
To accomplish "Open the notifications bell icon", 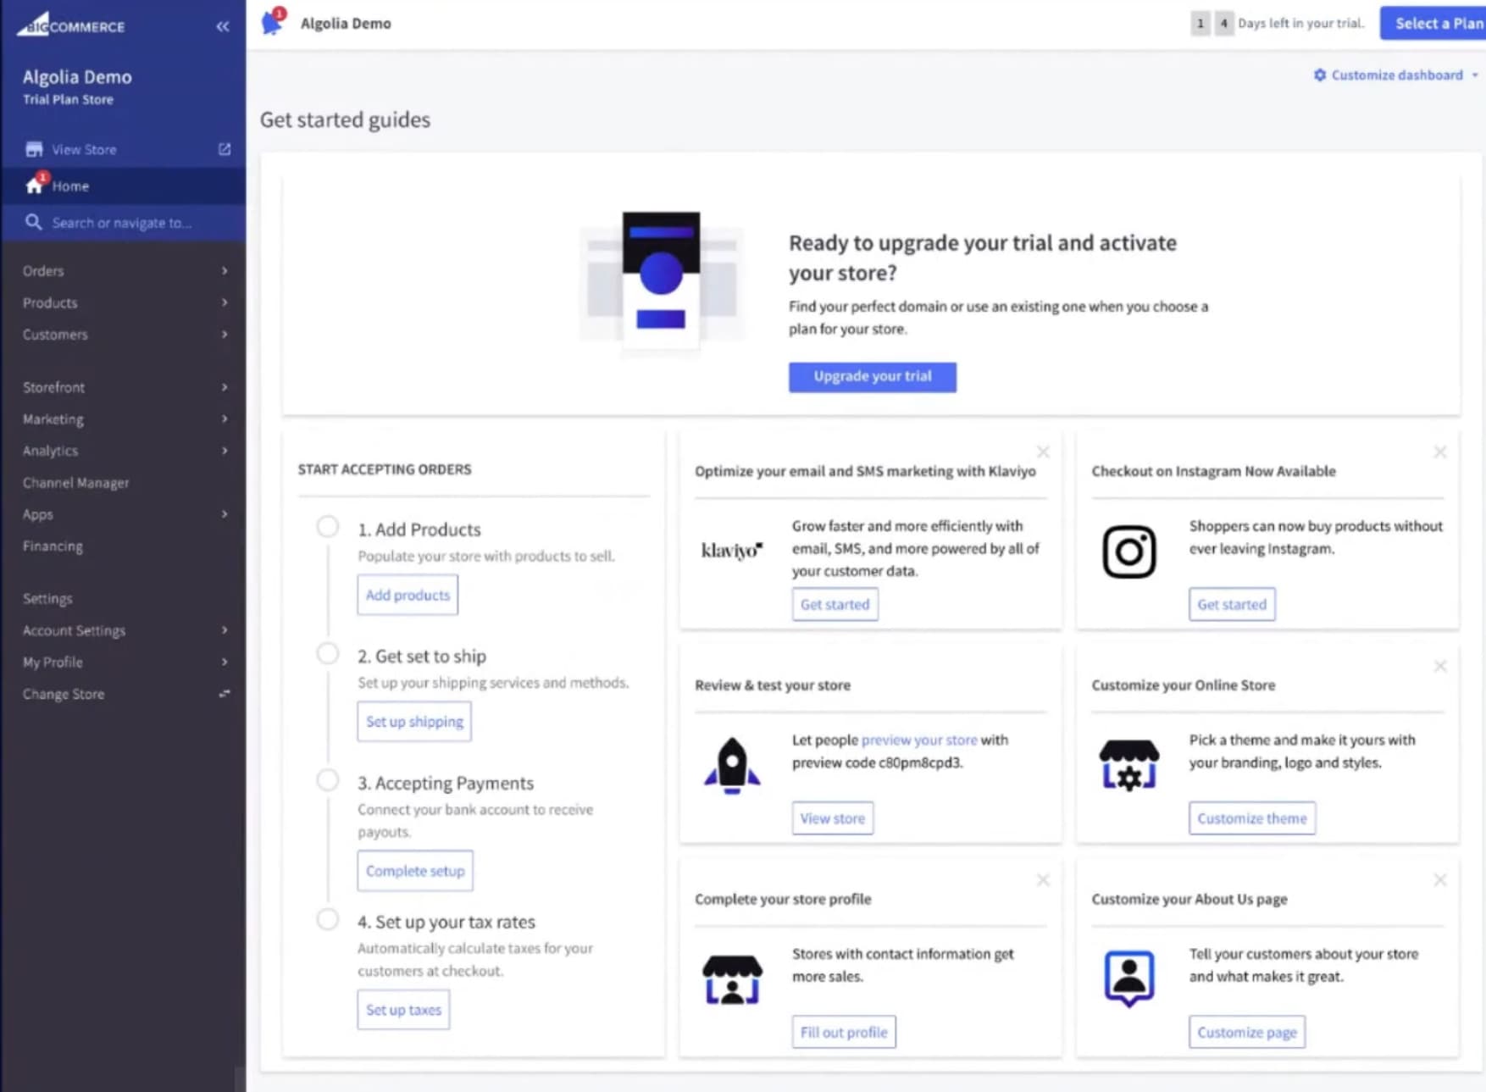I will [273, 22].
